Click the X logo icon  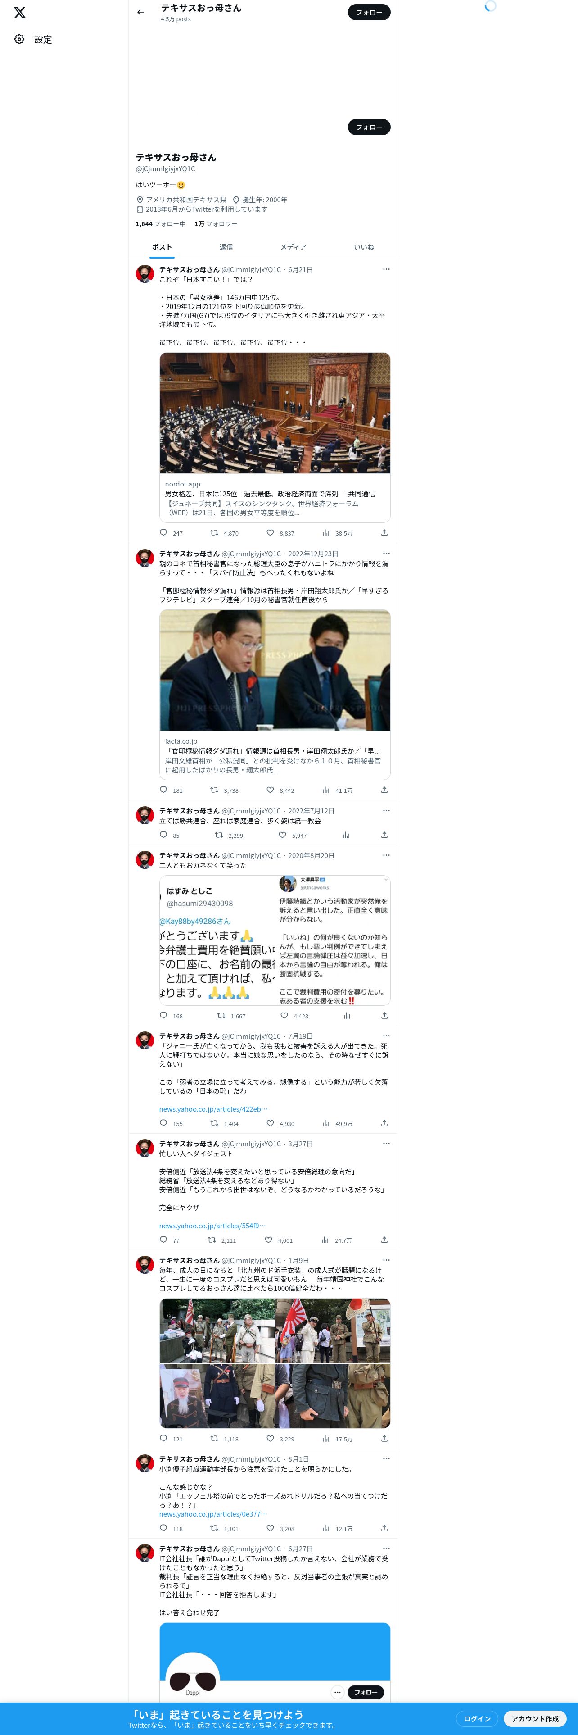[19, 13]
